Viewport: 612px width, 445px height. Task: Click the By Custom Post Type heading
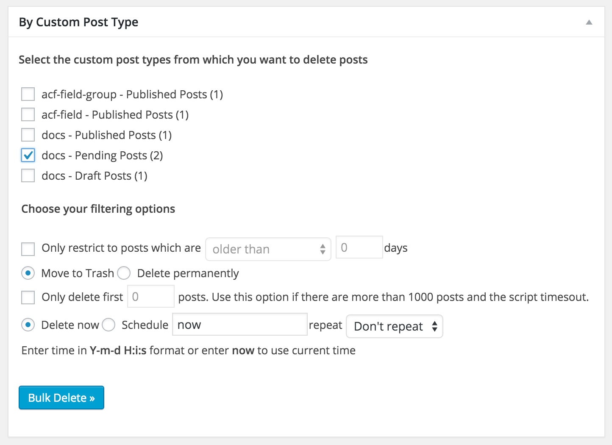(79, 22)
